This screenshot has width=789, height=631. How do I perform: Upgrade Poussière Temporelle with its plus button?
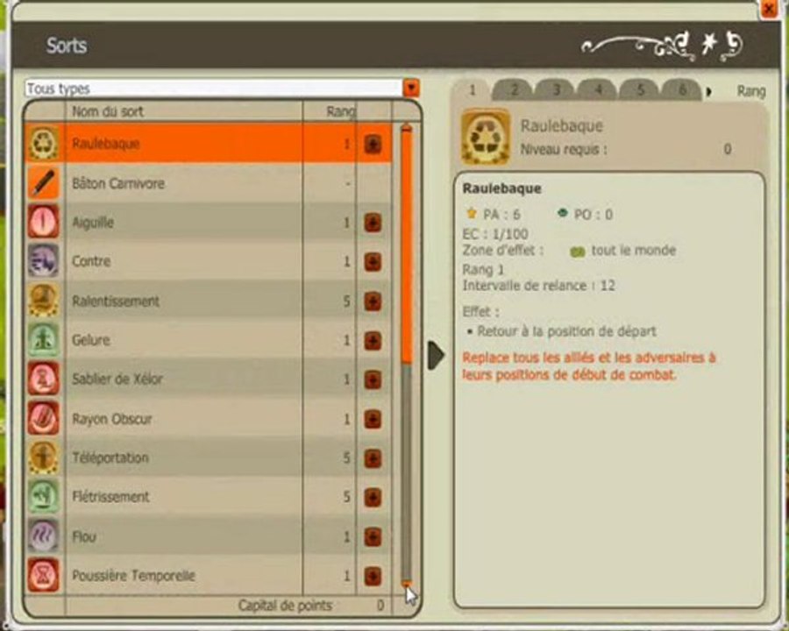373,576
